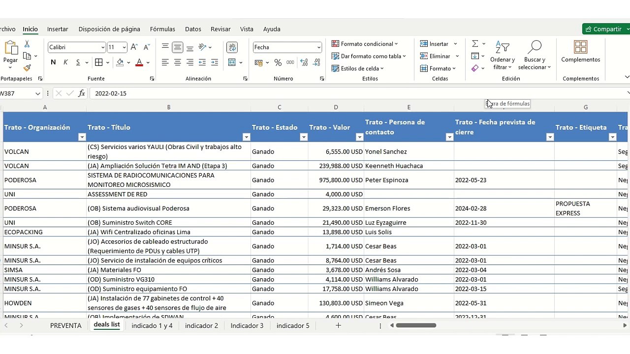Viewport: 630px width, 354px height.
Task: Click the Merge and Center icon
Action: coord(232,62)
